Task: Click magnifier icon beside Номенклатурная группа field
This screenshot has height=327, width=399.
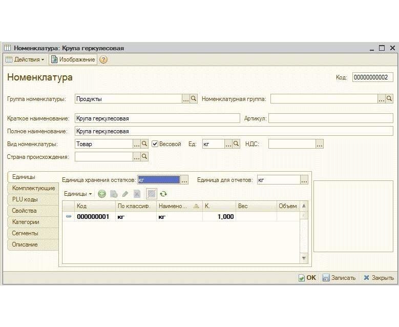Action: point(389,99)
